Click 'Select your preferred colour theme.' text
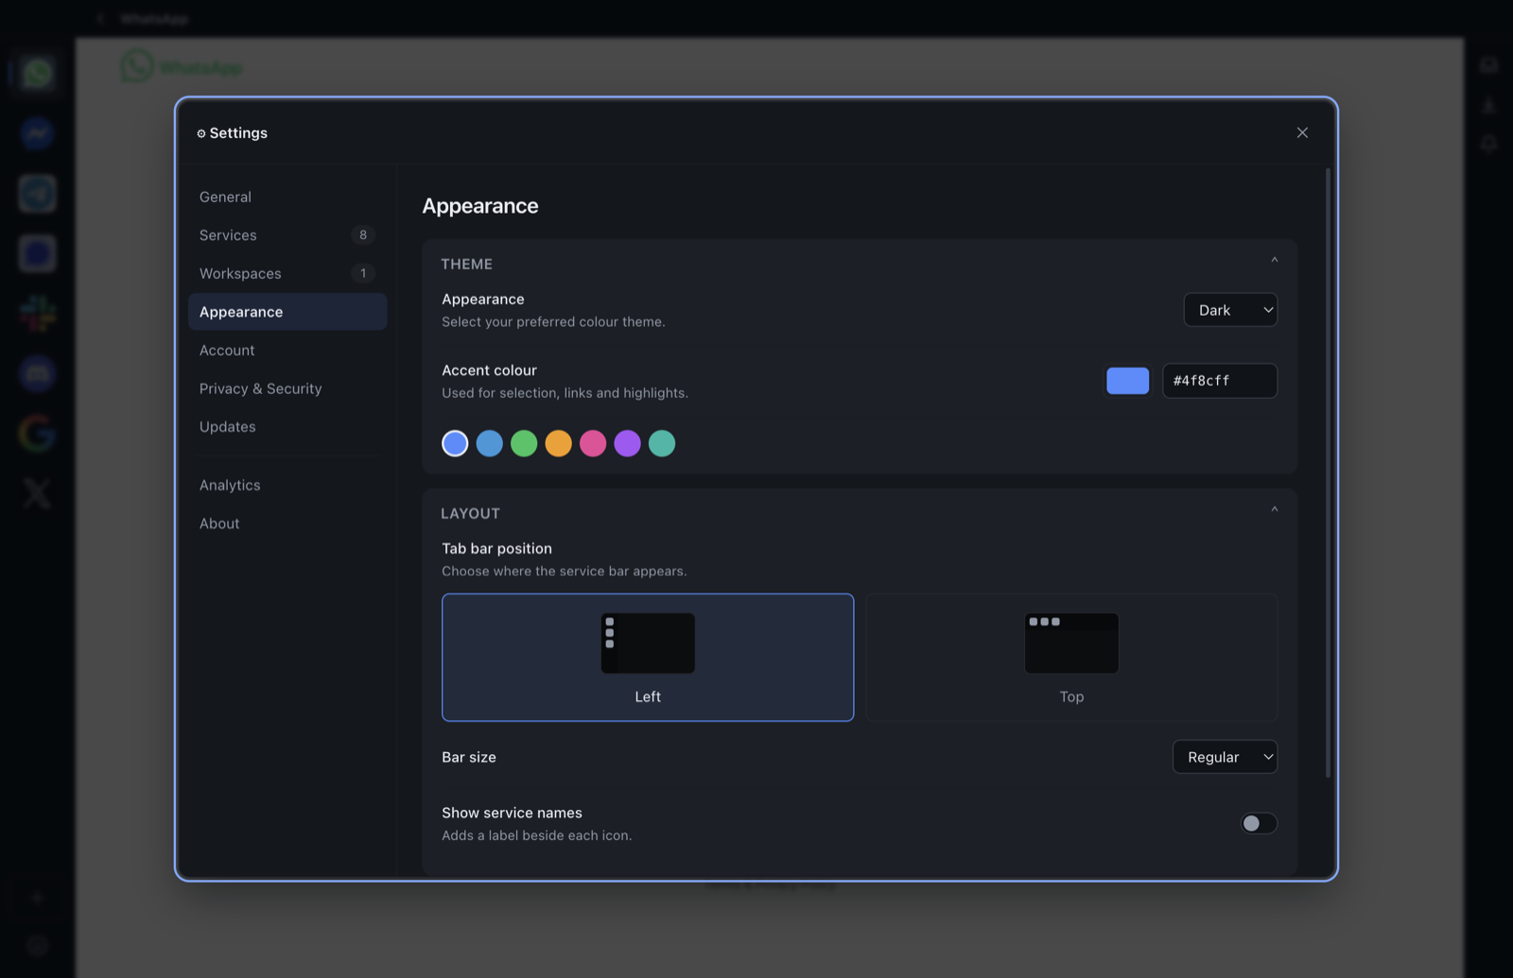This screenshot has height=978, width=1513. point(553,322)
